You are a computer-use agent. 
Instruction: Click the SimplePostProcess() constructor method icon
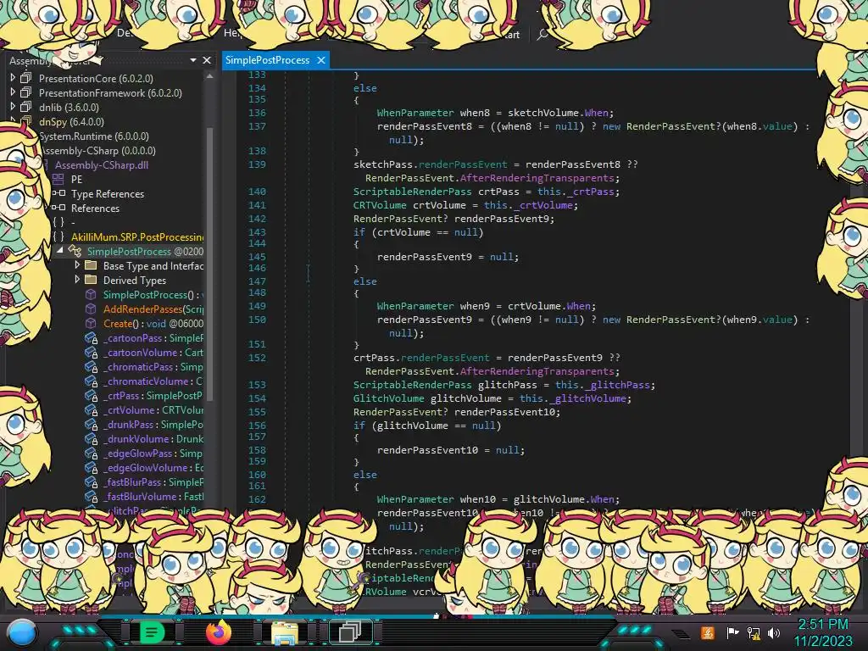point(91,294)
